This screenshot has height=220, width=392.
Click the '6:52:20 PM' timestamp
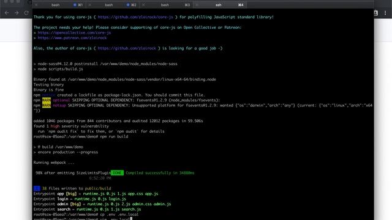coord(100,178)
